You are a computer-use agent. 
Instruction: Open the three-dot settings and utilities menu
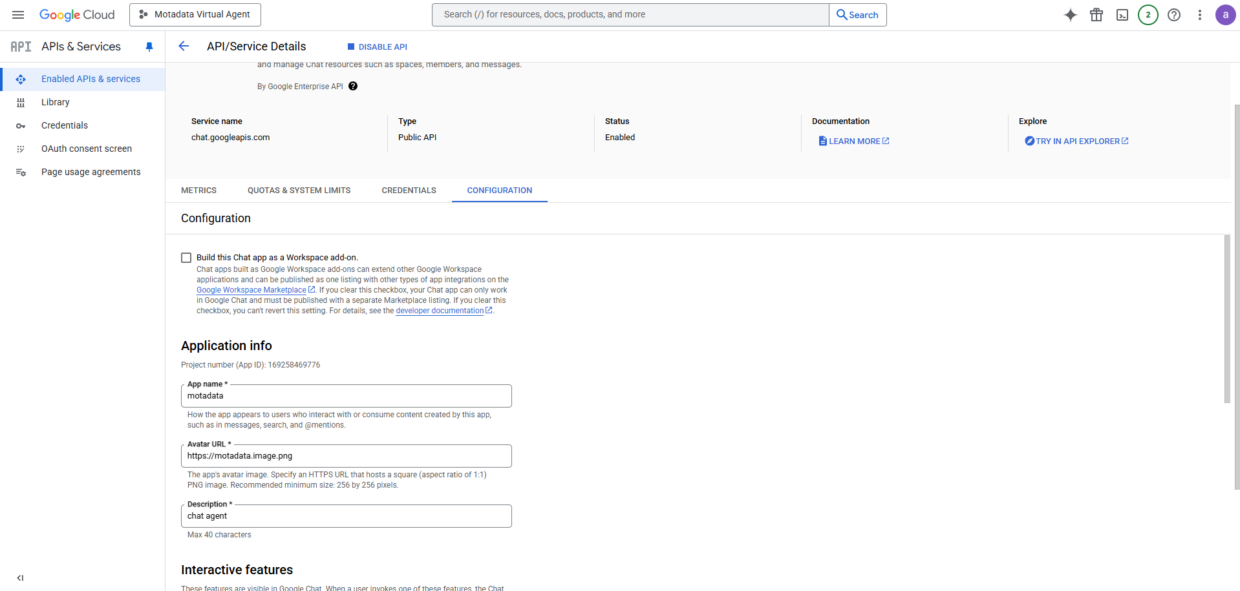click(1200, 15)
